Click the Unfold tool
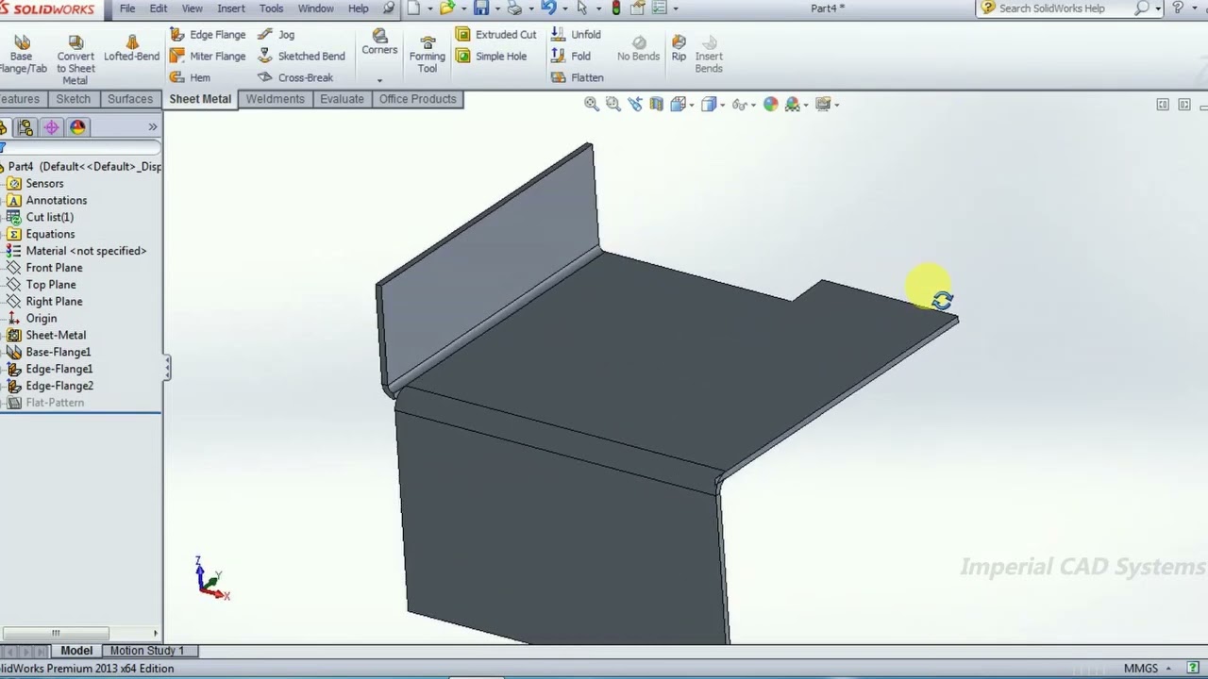 pyautogui.click(x=576, y=35)
